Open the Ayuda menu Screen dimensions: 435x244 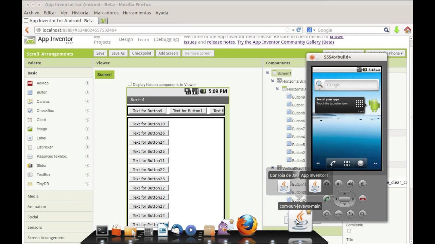pyautogui.click(x=162, y=13)
